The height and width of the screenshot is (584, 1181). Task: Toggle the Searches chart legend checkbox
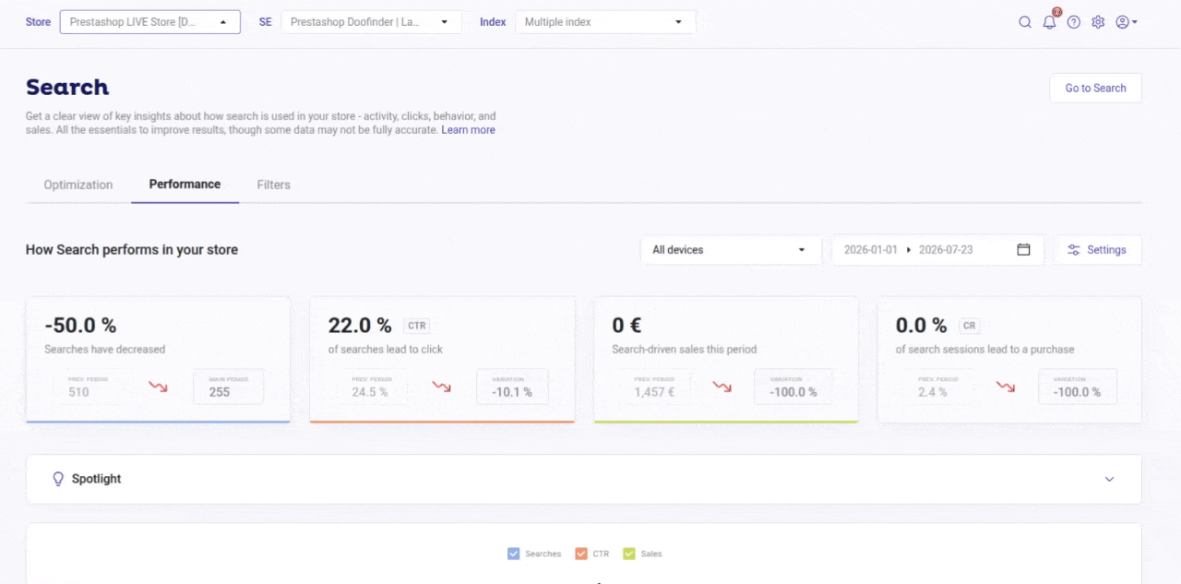(x=514, y=554)
